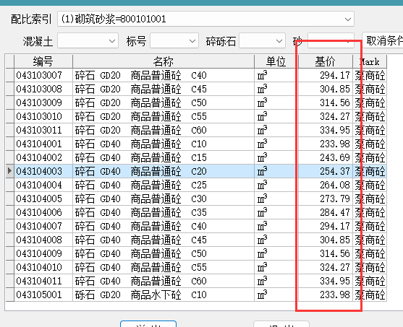Click name cell of row 043104003

(x=164, y=171)
